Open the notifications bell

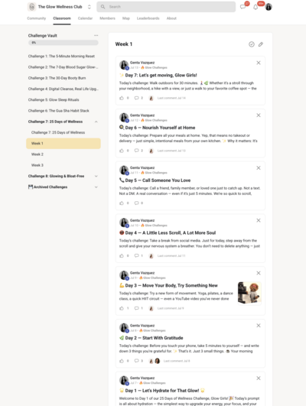(x=256, y=7)
